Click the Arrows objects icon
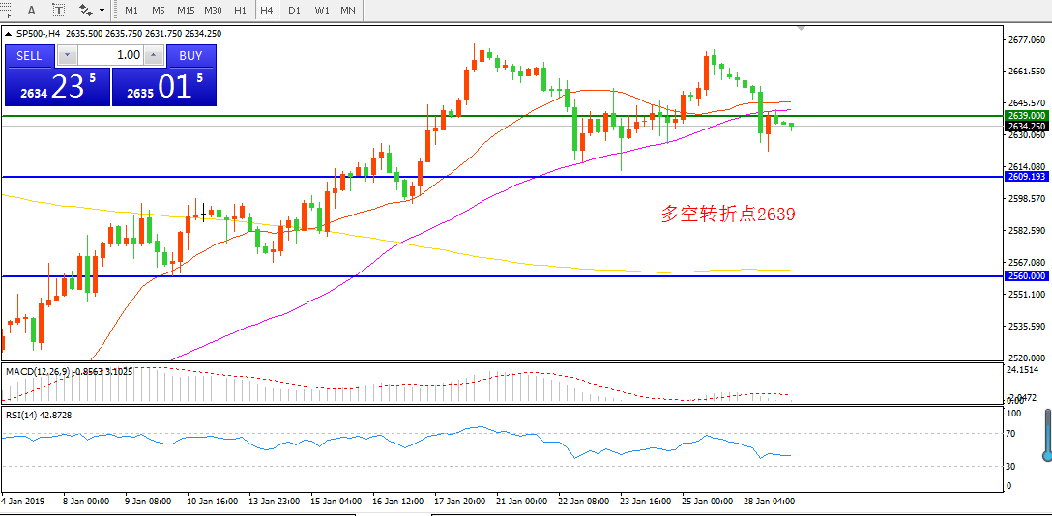 click(x=86, y=10)
